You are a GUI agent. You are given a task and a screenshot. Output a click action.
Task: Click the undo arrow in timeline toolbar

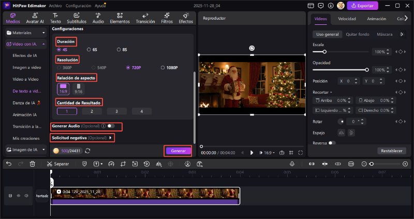[x=9, y=164]
